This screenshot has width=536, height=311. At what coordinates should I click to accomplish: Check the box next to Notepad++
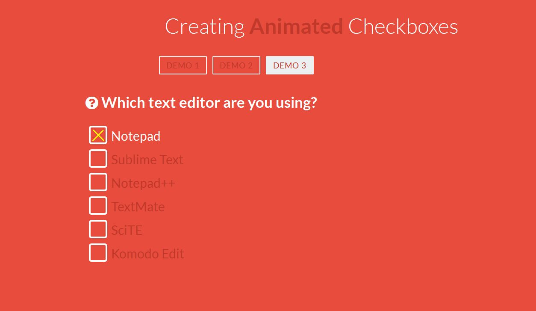point(98,182)
